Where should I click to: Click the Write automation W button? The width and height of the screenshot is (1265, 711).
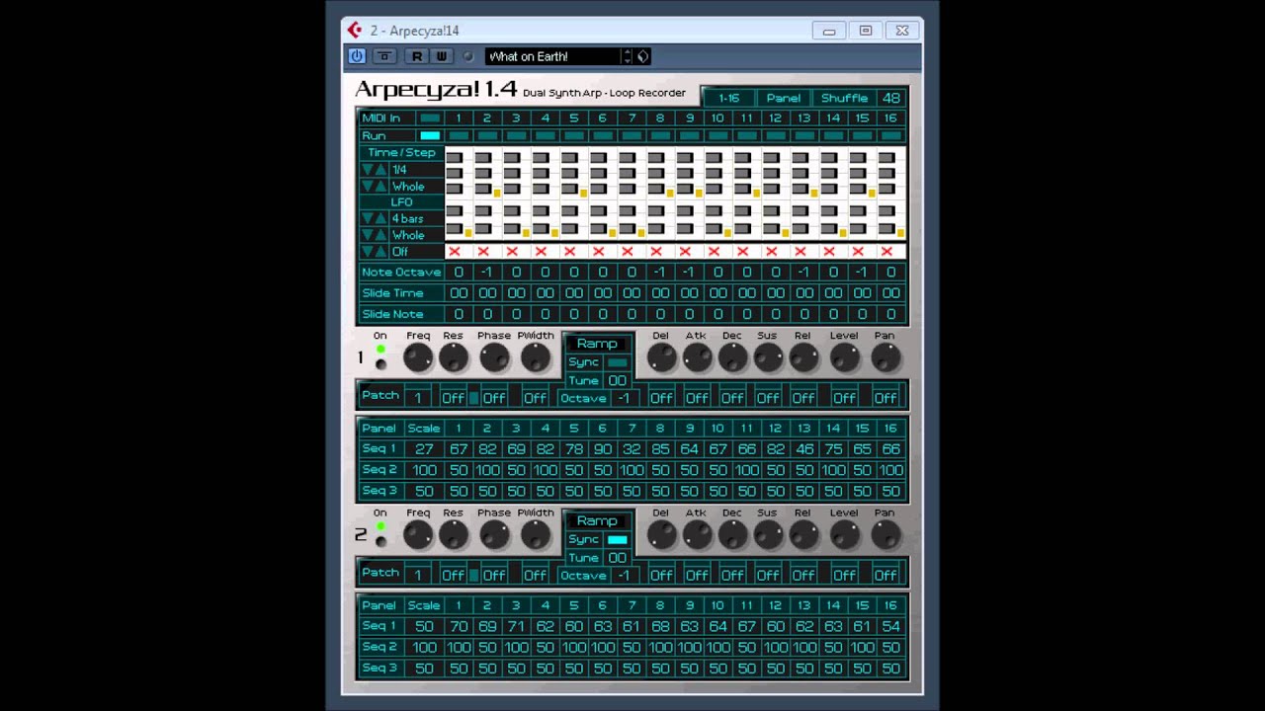pyautogui.click(x=441, y=56)
